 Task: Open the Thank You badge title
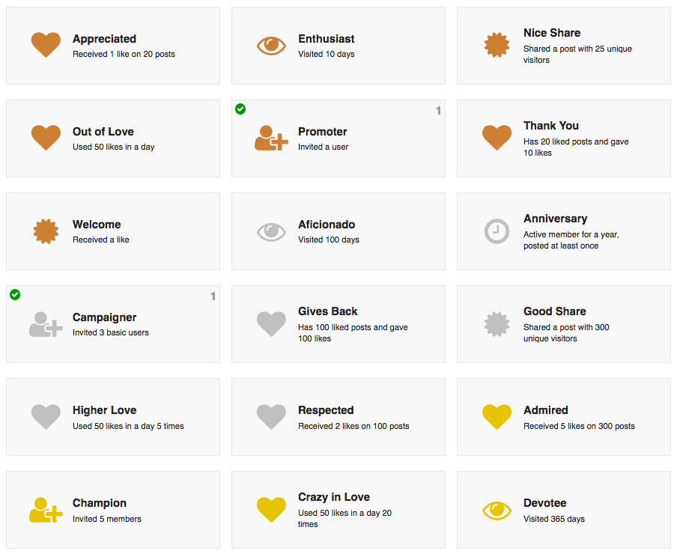(551, 126)
